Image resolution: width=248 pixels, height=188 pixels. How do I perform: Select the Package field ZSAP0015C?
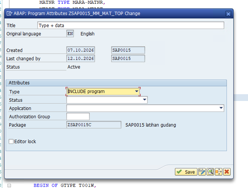[x=94, y=125]
